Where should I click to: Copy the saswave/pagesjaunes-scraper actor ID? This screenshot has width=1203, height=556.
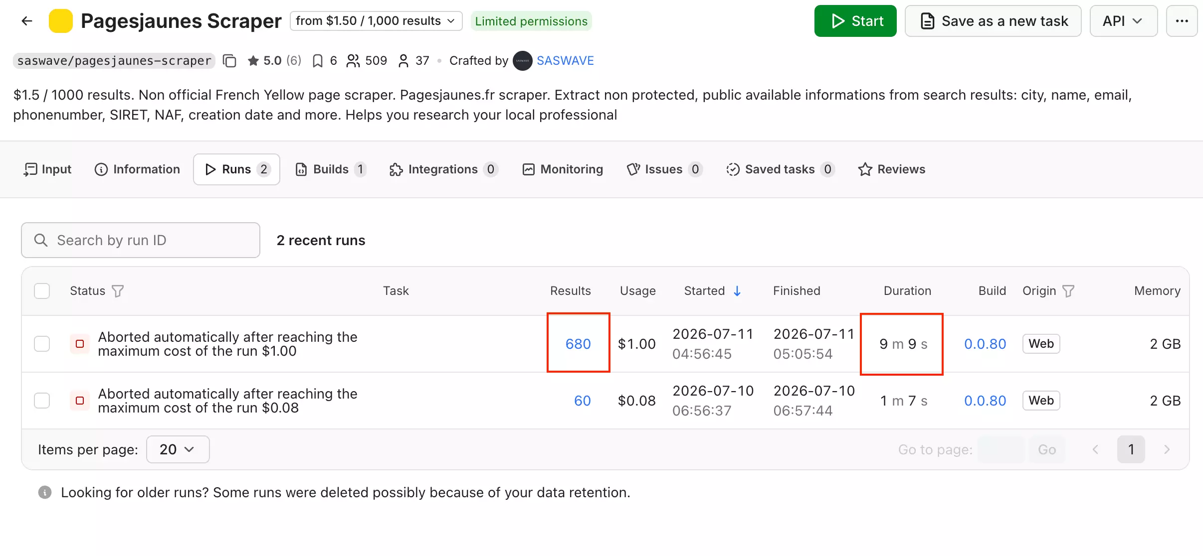[x=229, y=61]
